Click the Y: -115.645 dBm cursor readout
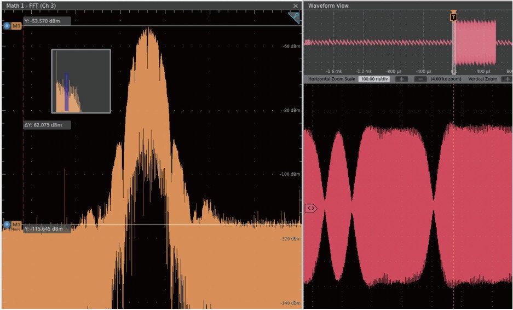The image size is (513, 310). (47, 228)
